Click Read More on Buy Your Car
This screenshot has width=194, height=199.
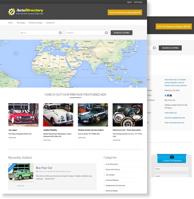pos(50,179)
